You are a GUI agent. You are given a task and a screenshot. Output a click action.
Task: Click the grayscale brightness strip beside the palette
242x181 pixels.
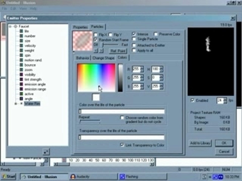click(120, 78)
